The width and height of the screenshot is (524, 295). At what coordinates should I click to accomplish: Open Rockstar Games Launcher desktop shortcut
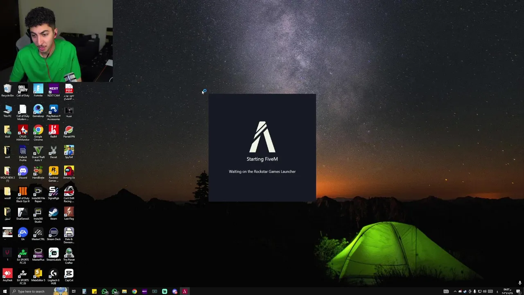point(54,174)
